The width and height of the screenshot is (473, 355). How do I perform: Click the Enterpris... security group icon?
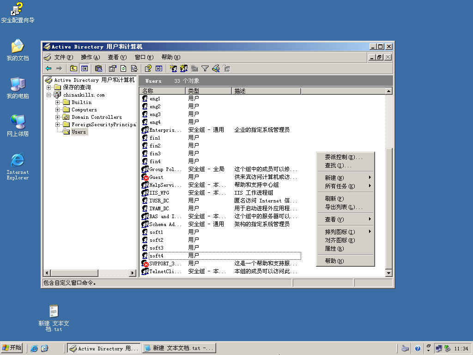(x=145, y=130)
